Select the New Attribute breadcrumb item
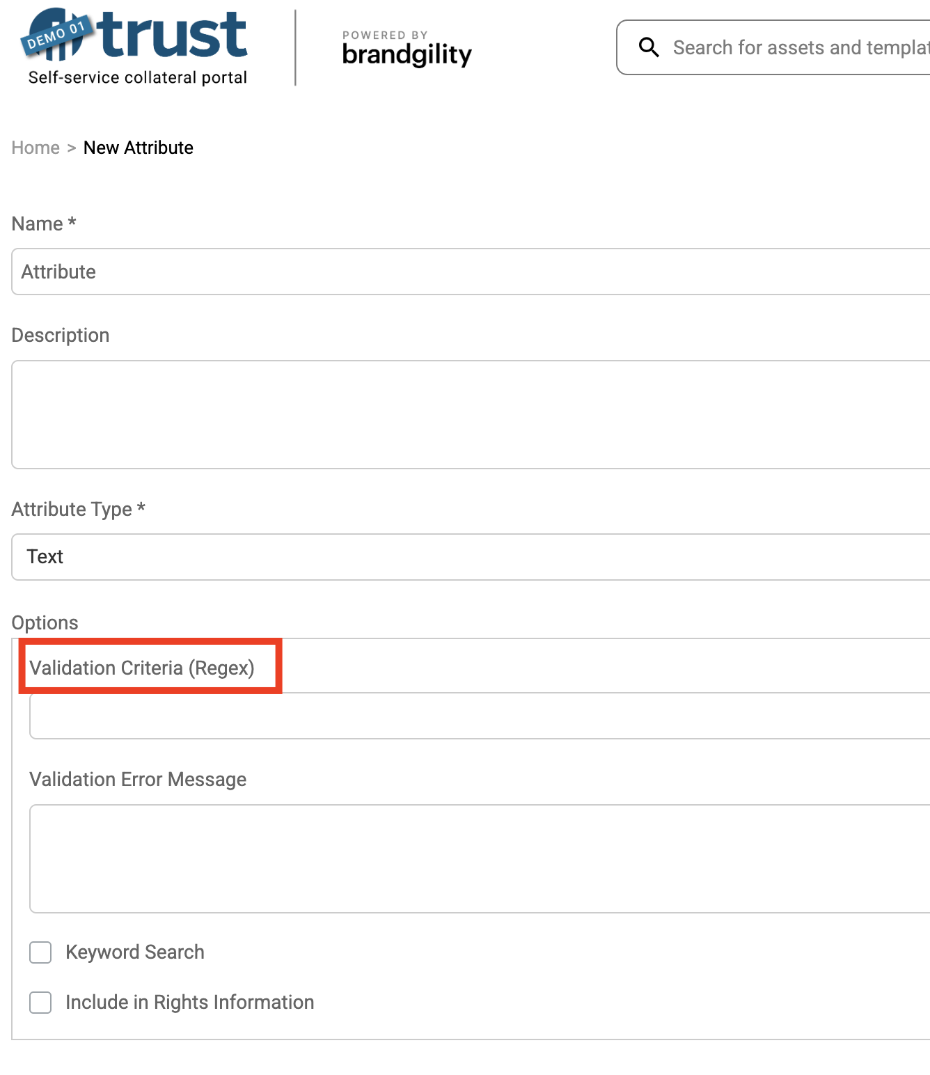This screenshot has height=1075, width=930. pos(138,148)
